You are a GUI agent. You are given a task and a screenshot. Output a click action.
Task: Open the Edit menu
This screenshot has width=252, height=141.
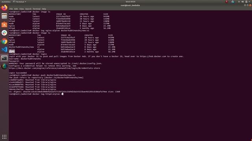16,9
